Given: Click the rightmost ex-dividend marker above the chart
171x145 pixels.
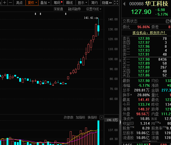Looking at the screenshot, I should pos(66,14).
